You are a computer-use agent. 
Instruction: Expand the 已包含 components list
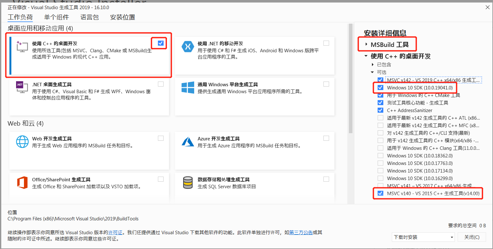click(x=373, y=65)
